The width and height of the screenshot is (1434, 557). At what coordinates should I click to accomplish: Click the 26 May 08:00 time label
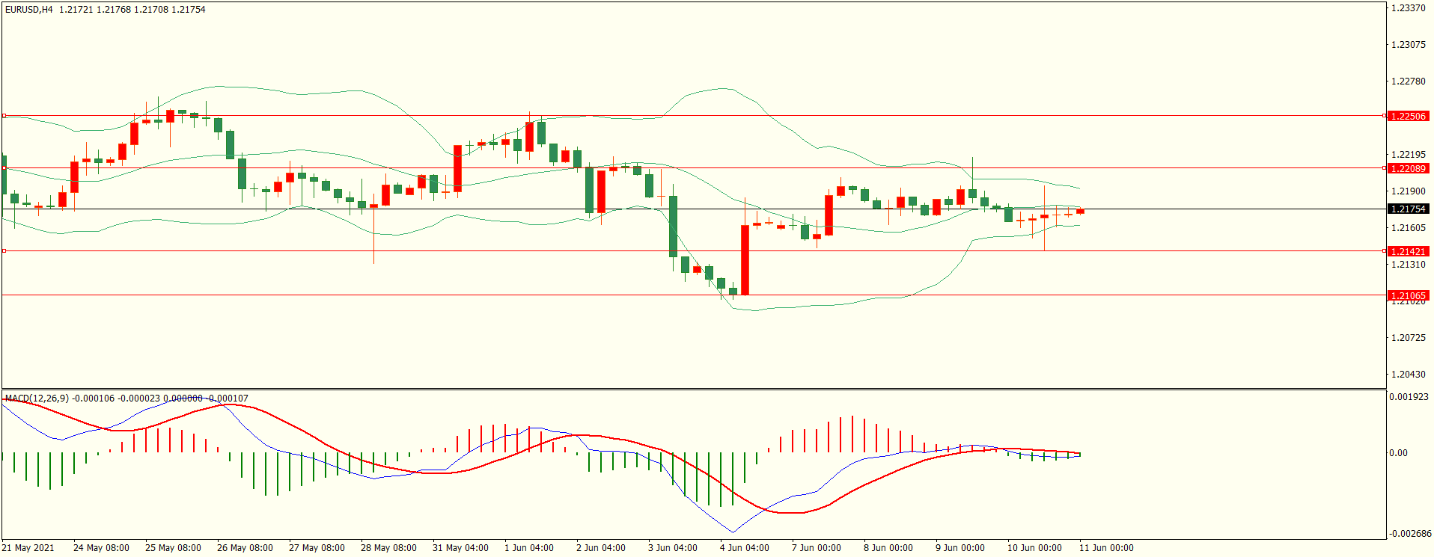click(x=245, y=548)
